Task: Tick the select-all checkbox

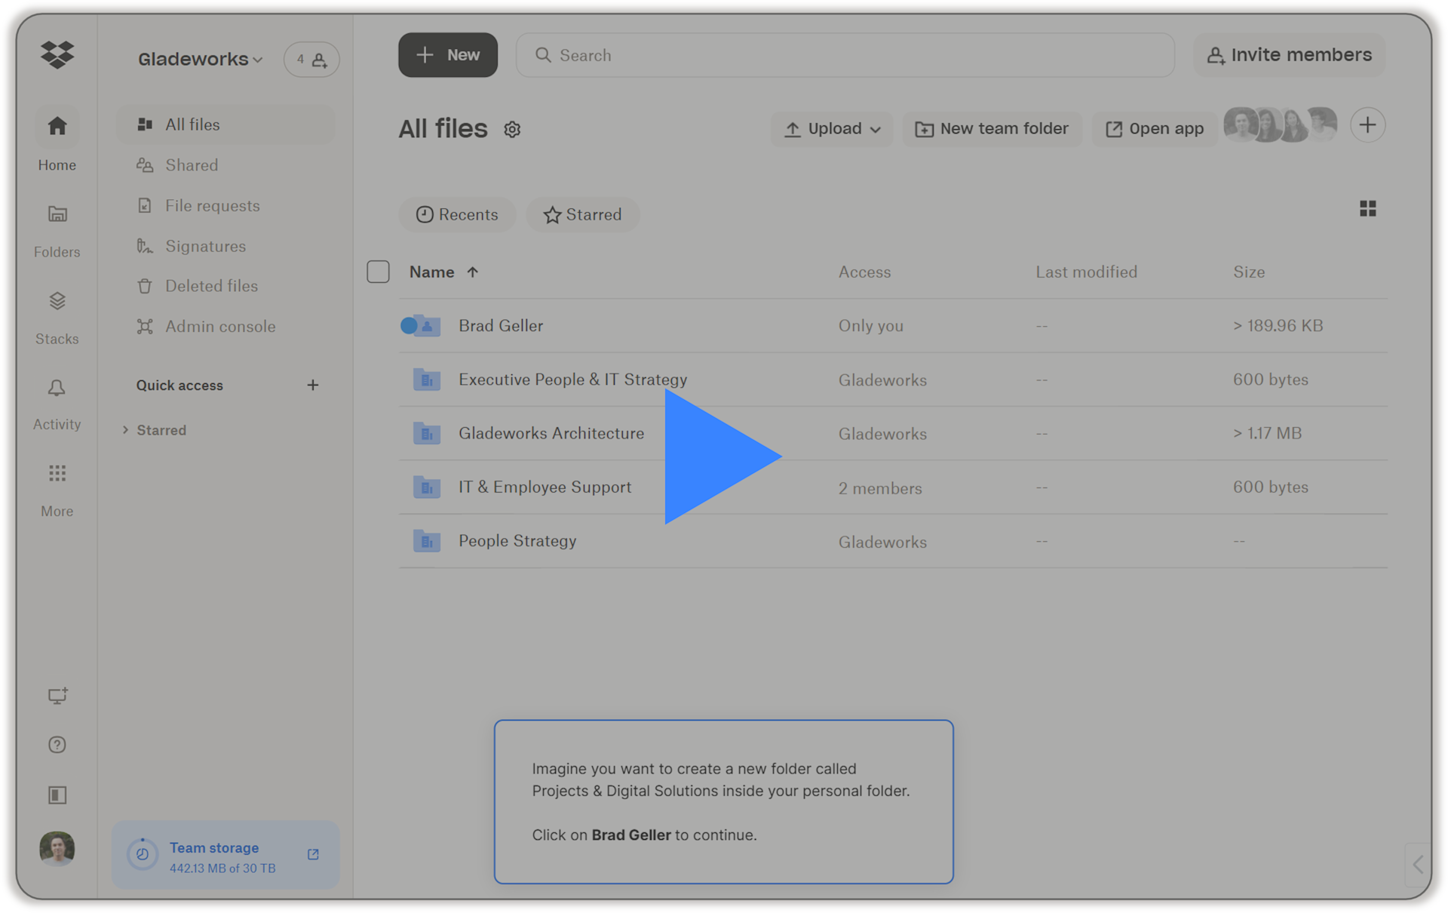Action: (x=378, y=272)
